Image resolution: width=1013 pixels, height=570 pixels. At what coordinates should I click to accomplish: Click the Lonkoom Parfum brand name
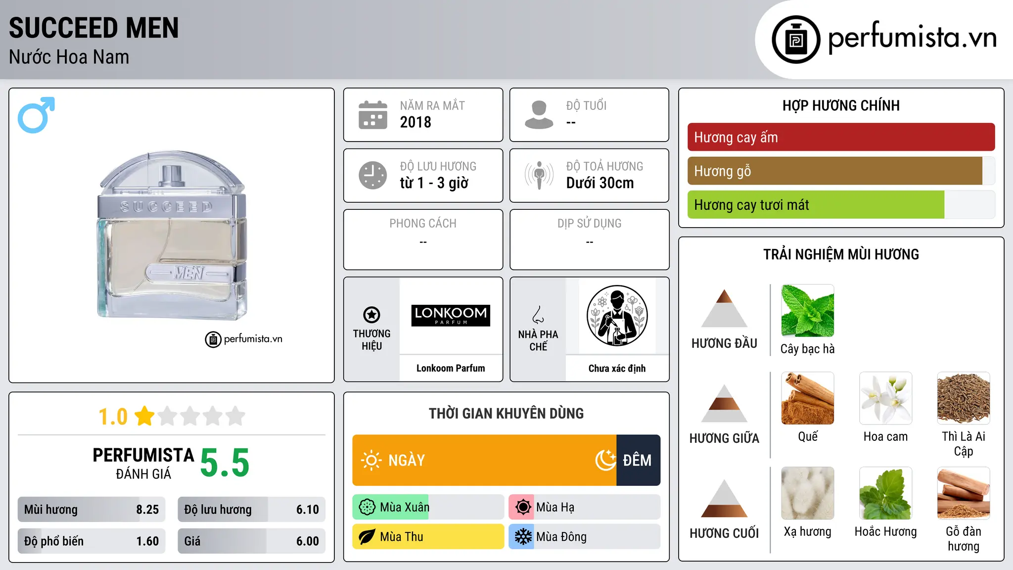451,368
